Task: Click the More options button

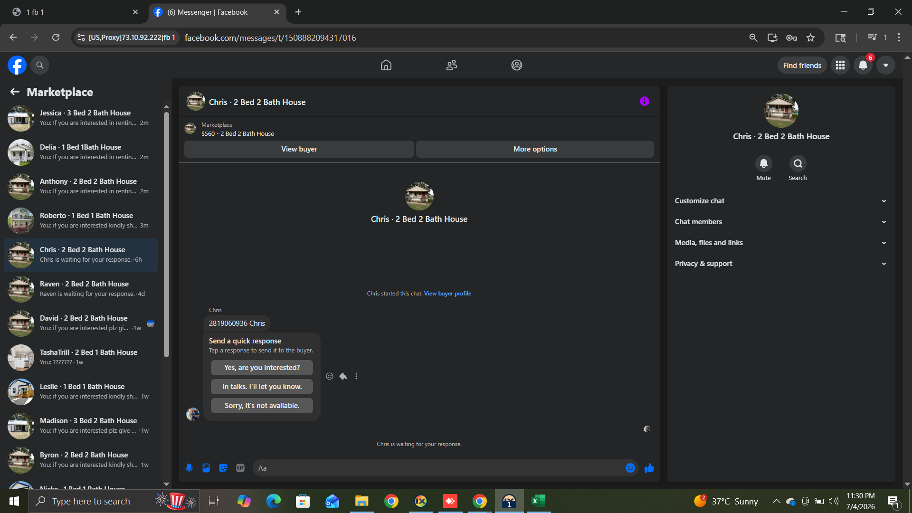Action: click(535, 149)
